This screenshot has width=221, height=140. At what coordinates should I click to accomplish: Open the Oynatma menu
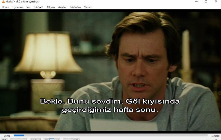[18, 7]
